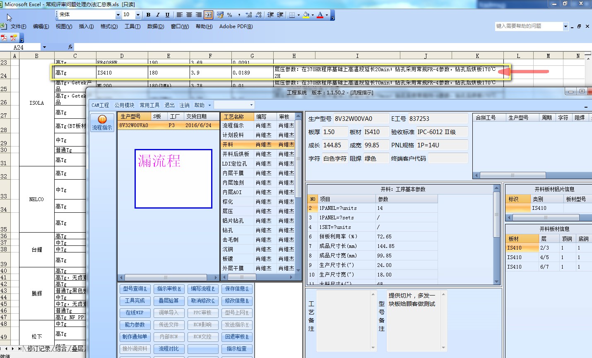Open font size dropdown showing 10
Viewport: 592px width, 358px height.
[138, 15]
